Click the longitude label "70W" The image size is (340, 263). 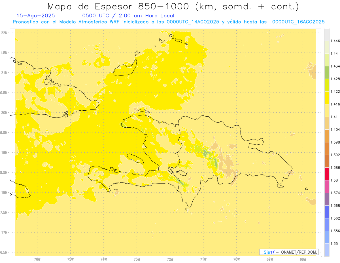click(x=237, y=259)
